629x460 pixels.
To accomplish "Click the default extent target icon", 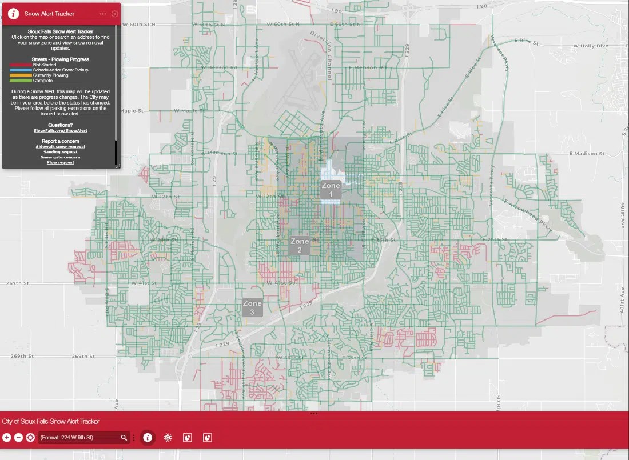I will pos(30,438).
